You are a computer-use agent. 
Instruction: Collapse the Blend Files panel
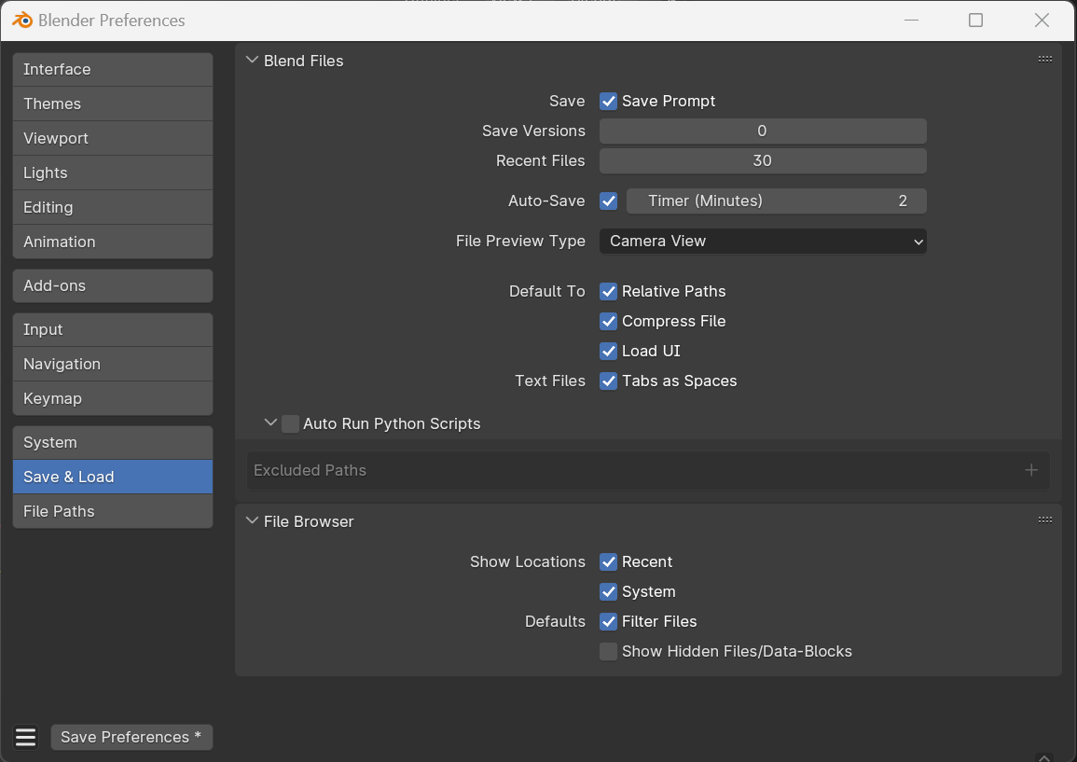click(x=252, y=61)
